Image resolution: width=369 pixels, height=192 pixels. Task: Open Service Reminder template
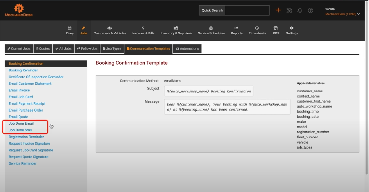coord(22,163)
